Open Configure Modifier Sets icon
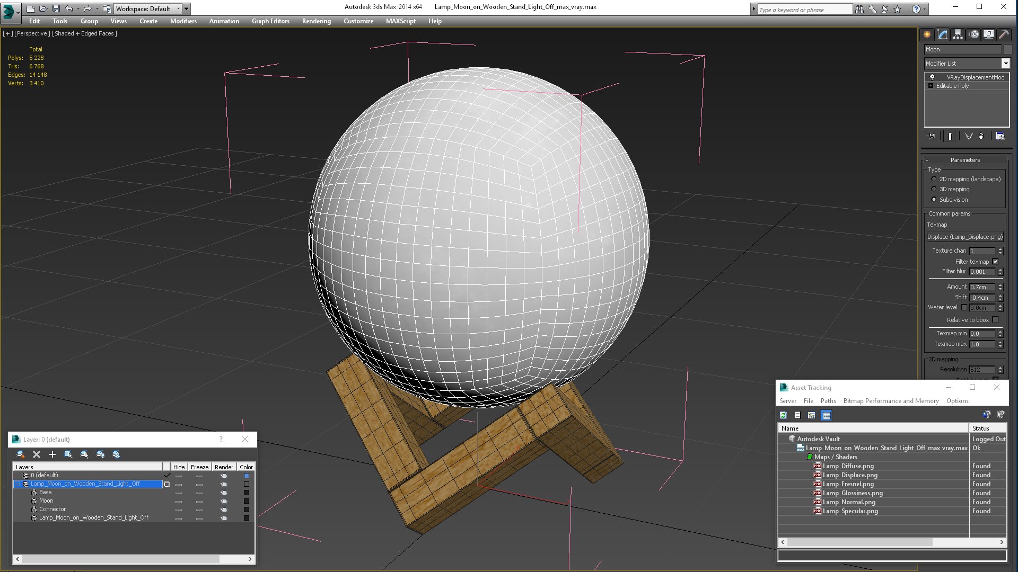 [x=1000, y=136]
